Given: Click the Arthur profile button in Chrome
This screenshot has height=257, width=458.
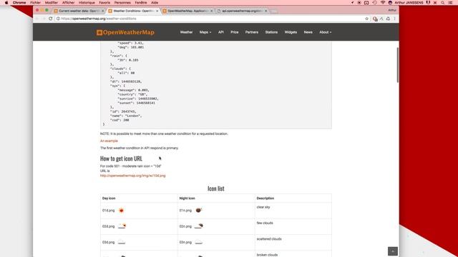Looking at the screenshot, I should click(392, 10).
